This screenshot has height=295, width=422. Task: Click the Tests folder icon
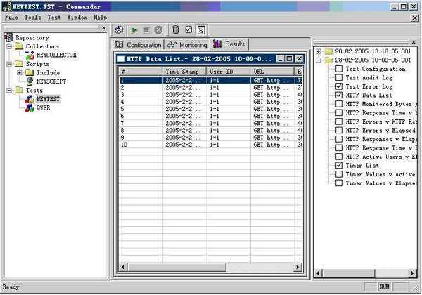point(19,90)
